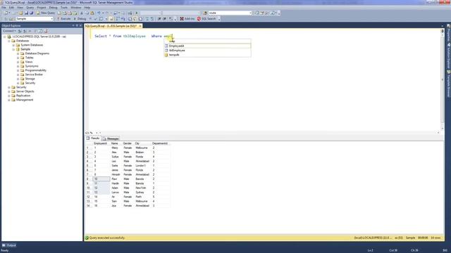Click the Refresh icon in Object Explorer toolbar

point(40,31)
